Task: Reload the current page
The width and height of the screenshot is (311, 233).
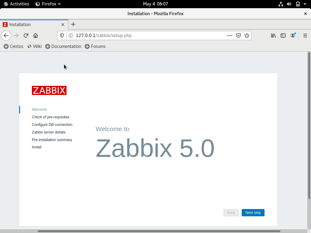Action: (x=26, y=35)
